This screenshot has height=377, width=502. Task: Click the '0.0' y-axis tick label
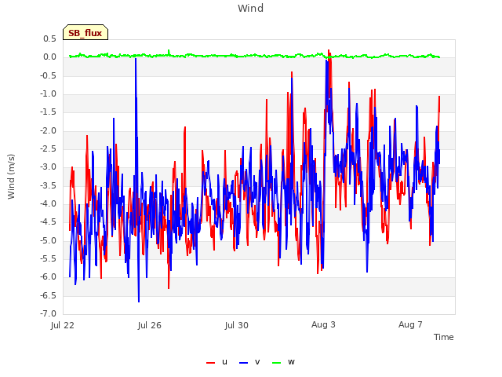pos(49,57)
